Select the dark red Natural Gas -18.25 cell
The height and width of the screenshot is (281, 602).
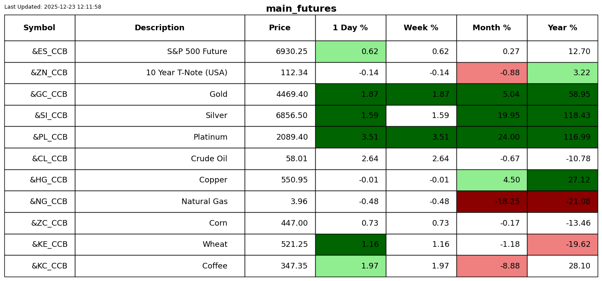point(492,201)
